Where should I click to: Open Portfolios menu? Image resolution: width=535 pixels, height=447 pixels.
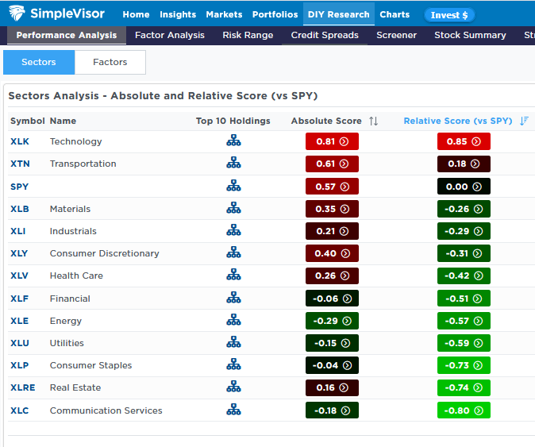[275, 14]
